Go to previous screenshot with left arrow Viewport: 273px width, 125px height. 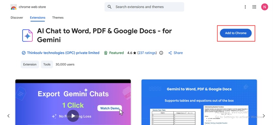point(8,116)
